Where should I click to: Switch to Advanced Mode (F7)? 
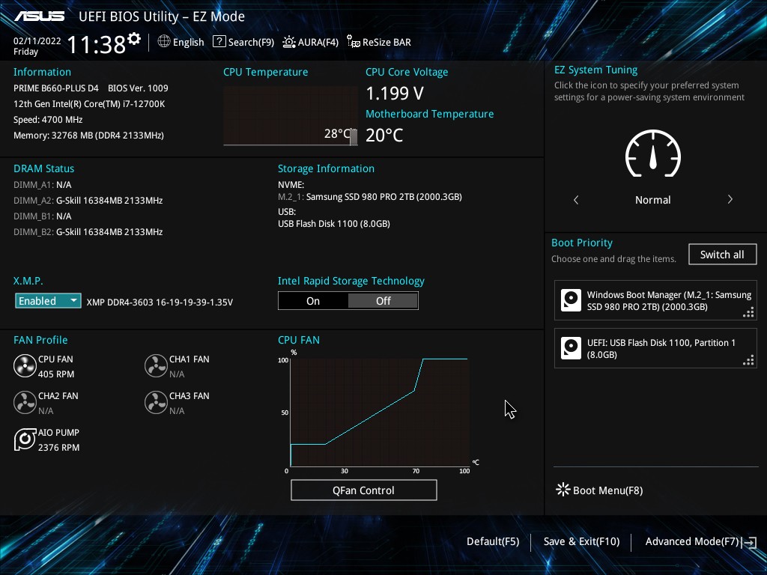(700, 541)
